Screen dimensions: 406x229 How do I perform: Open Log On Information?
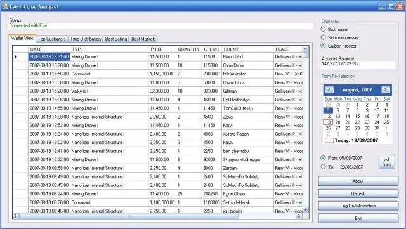pyautogui.click(x=358, y=206)
